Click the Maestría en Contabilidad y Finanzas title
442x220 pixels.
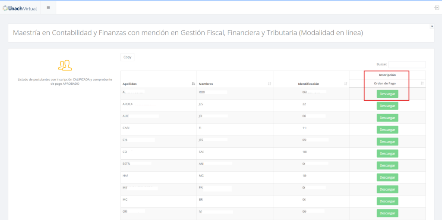188,33
